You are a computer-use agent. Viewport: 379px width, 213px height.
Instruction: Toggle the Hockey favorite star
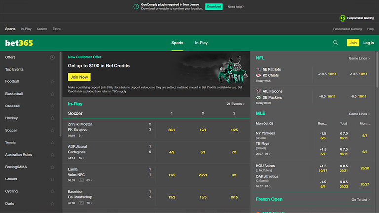pyautogui.click(x=52, y=118)
